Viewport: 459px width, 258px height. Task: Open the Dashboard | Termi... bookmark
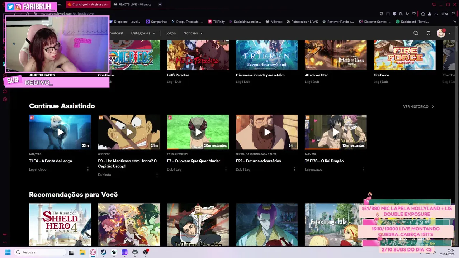(x=412, y=21)
